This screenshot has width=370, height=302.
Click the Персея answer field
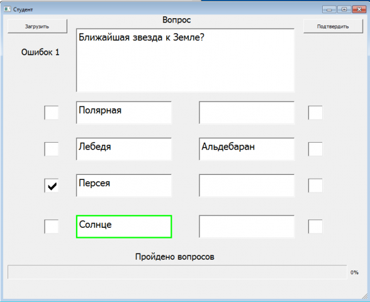pos(124,186)
